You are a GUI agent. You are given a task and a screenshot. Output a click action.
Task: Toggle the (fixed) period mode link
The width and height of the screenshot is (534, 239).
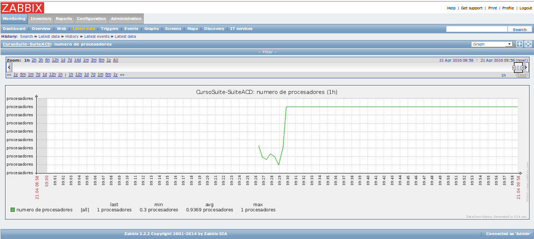coord(522,75)
